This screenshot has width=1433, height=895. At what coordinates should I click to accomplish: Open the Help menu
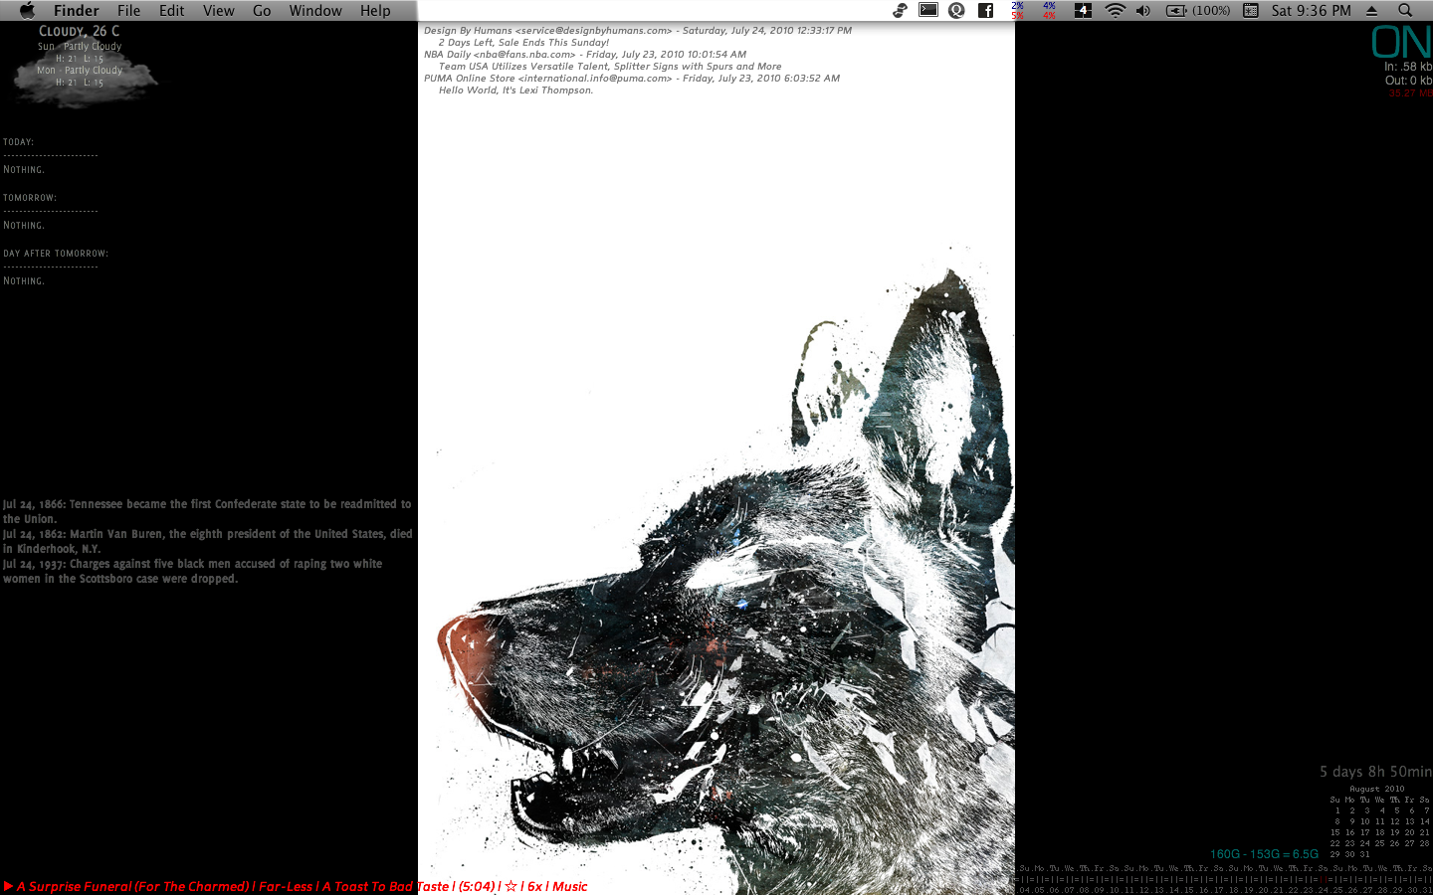point(375,10)
